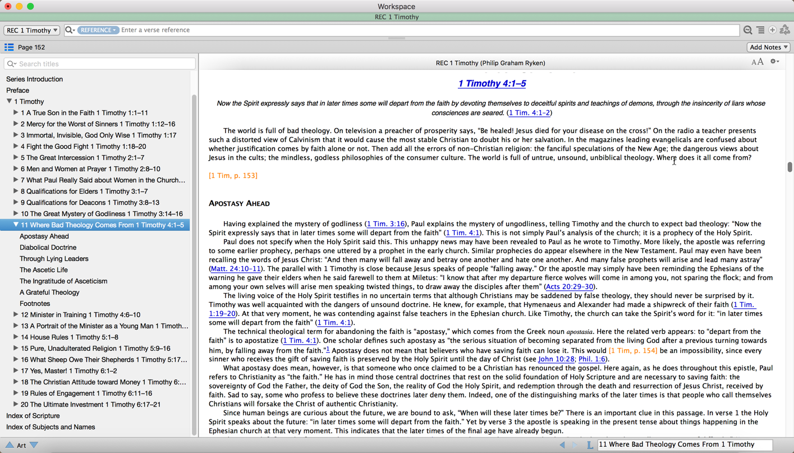The width and height of the screenshot is (794, 453).
Task: Open the gear settings menu in reading pane
Action: (774, 62)
